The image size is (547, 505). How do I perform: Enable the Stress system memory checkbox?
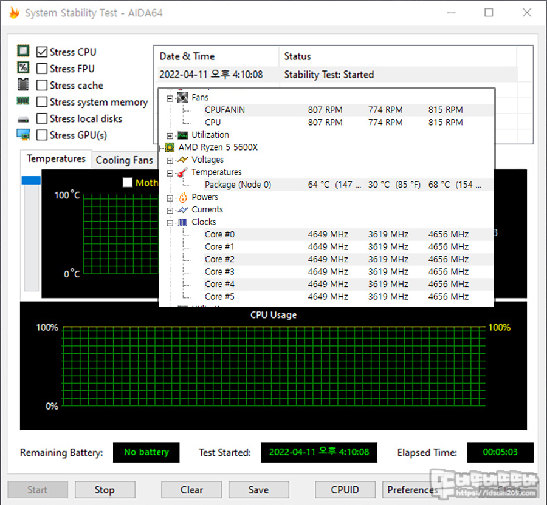coord(42,102)
